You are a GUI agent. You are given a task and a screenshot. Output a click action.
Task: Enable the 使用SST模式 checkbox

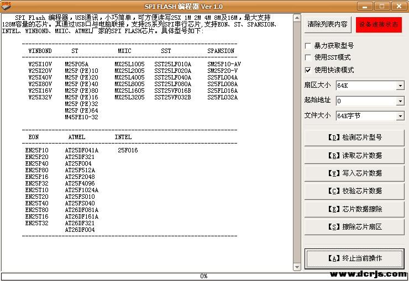pyautogui.click(x=308, y=57)
